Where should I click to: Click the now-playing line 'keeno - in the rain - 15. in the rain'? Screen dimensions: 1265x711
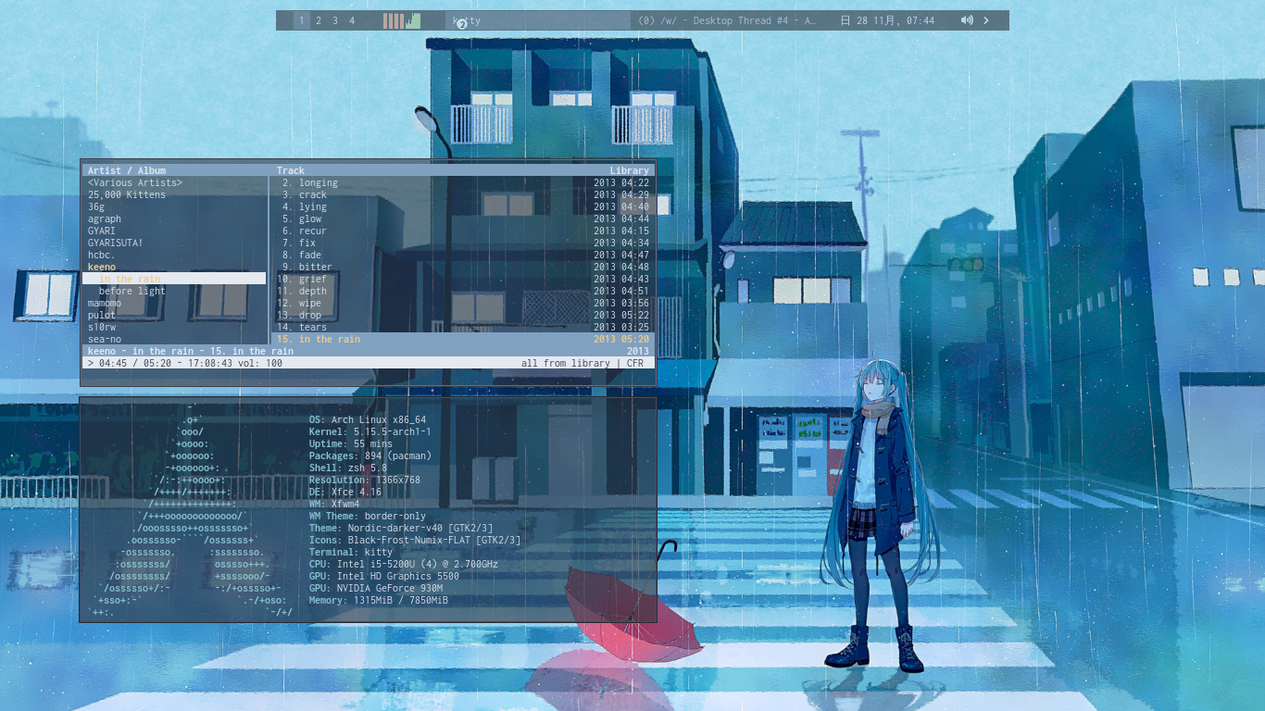point(191,351)
